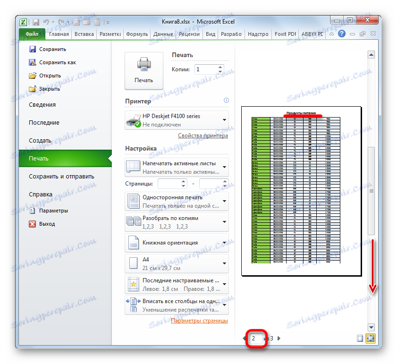Image resolution: width=397 pixels, height=364 pixels.
Task: Choose Закрыть in the File menu
Action: tap(44, 89)
